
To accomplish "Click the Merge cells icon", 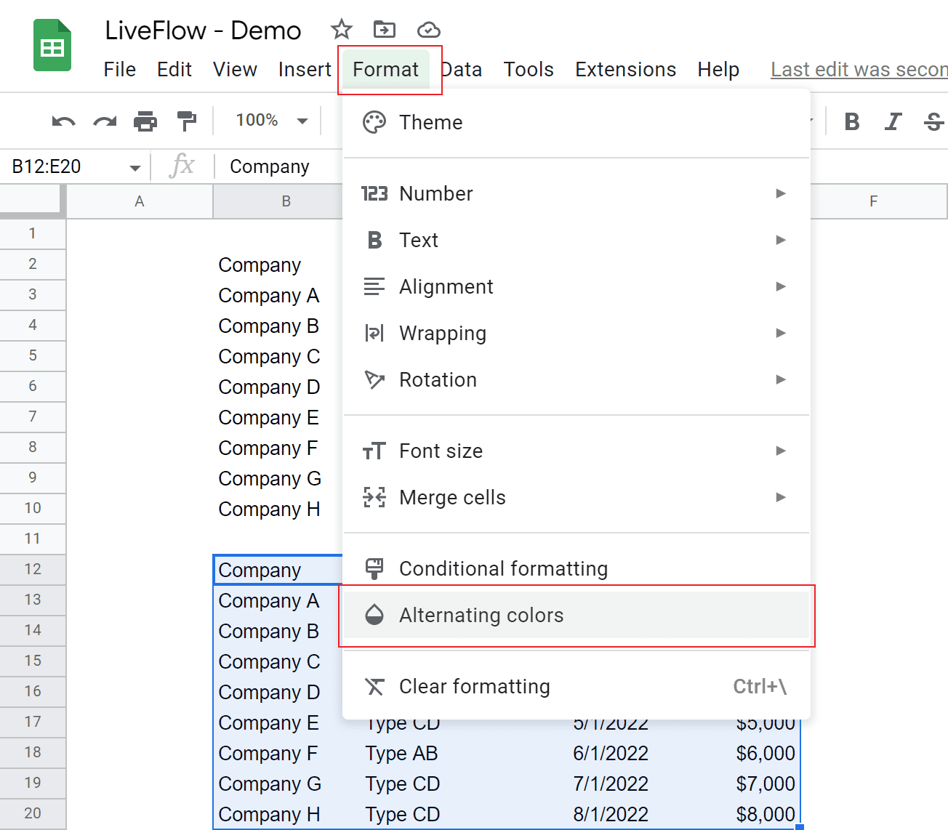I will pos(374,497).
